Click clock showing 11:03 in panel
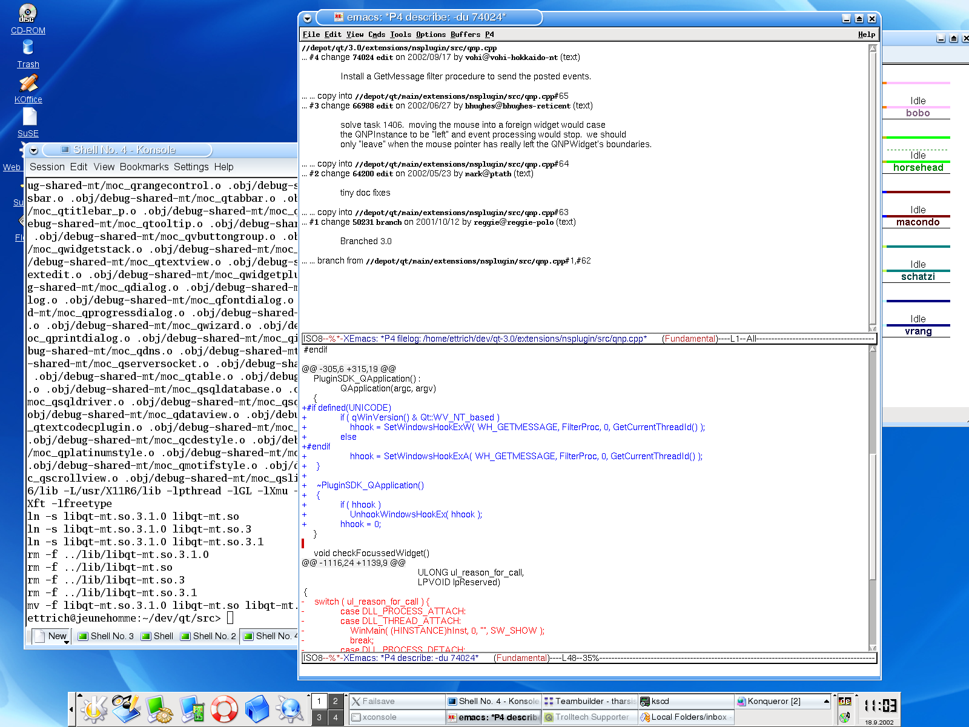This screenshot has width=969, height=727. [x=880, y=706]
